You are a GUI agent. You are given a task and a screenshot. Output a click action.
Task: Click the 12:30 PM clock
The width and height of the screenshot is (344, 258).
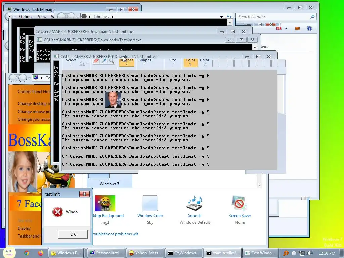(x=327, y=253)
